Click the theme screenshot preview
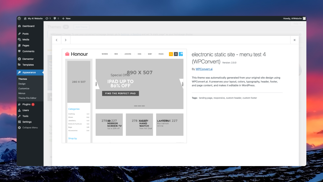 point(124,96)
